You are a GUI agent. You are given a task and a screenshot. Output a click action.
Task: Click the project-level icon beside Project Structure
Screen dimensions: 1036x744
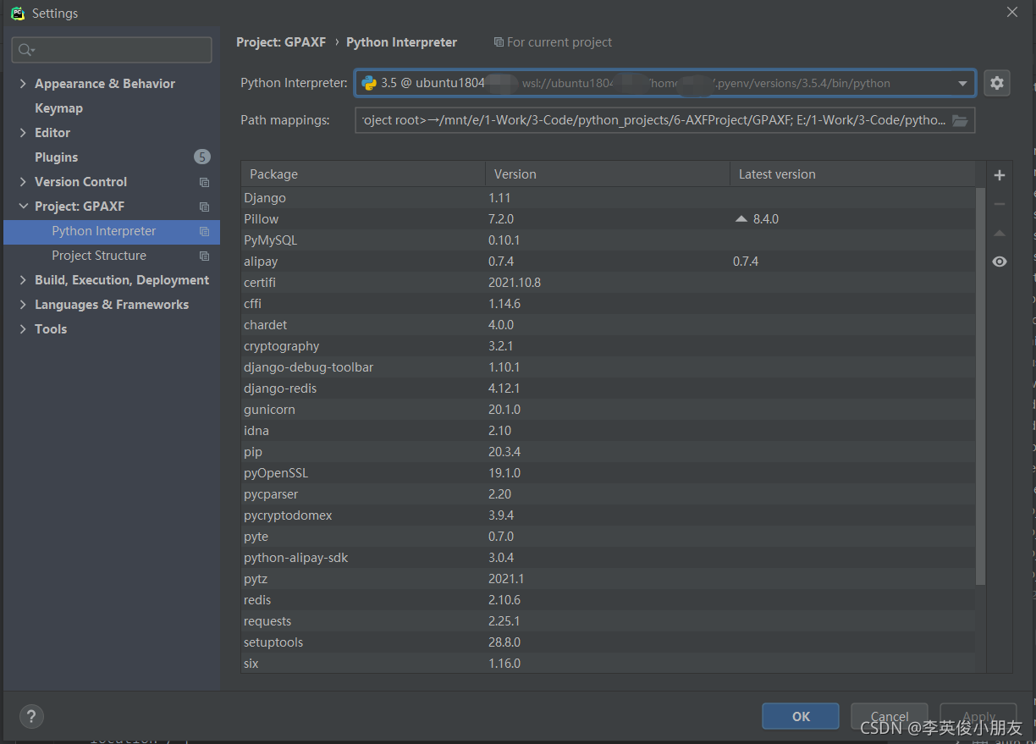coord(204,256)
